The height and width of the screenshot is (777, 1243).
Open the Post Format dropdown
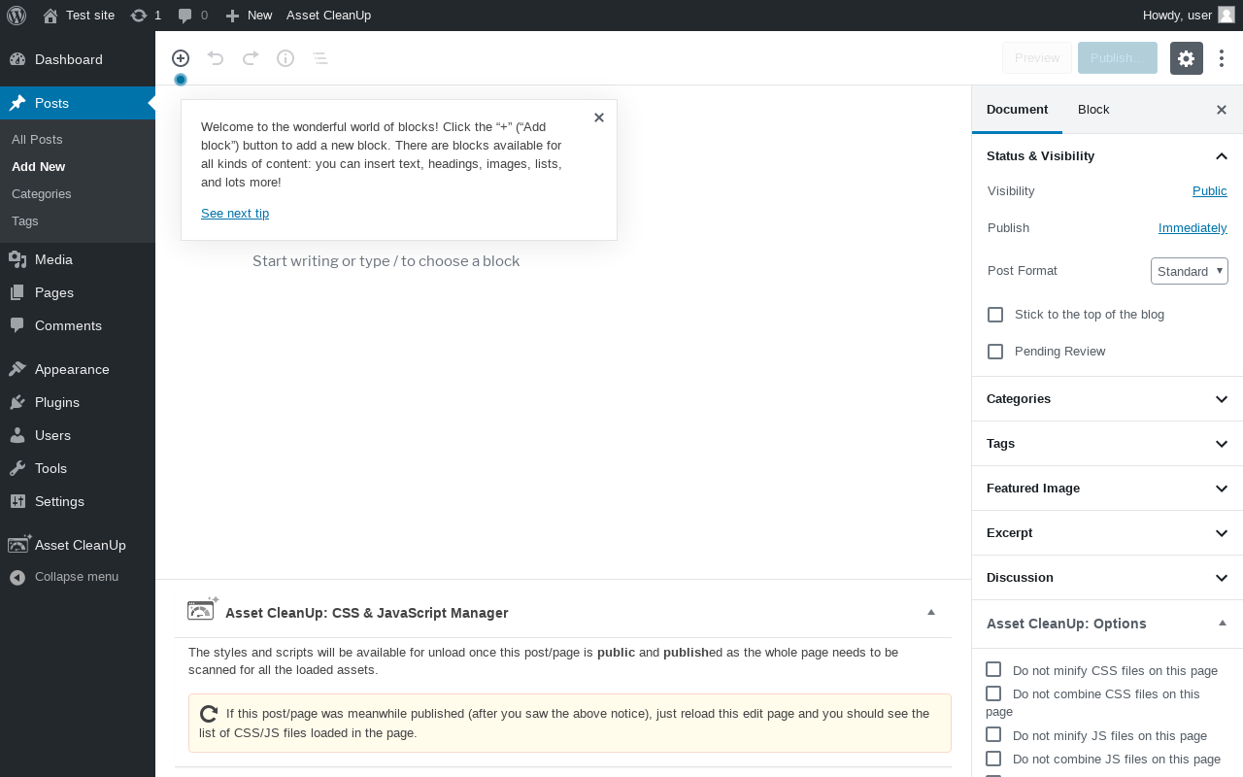[1190, 271]
